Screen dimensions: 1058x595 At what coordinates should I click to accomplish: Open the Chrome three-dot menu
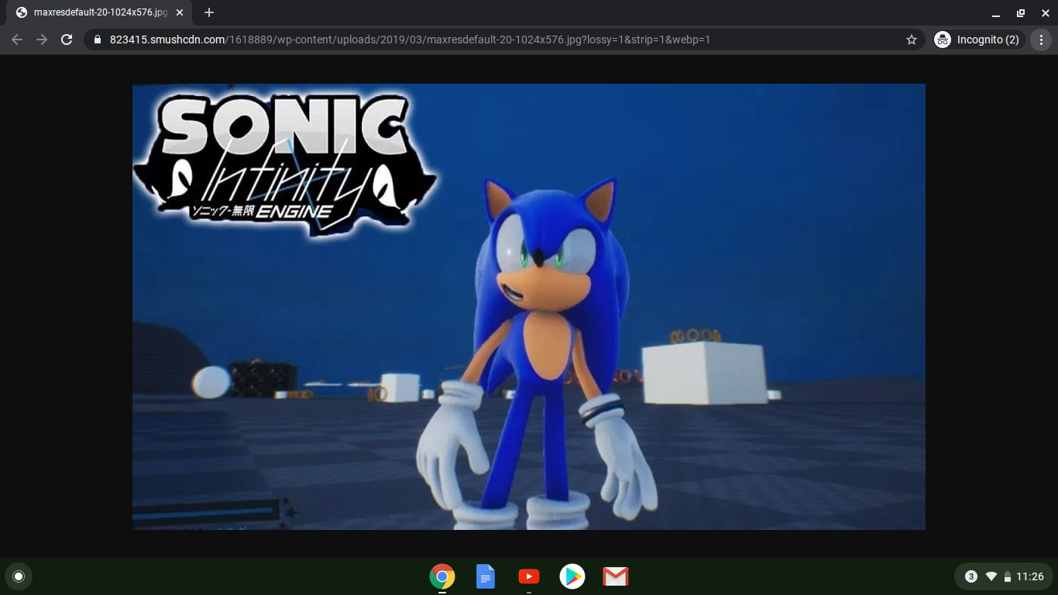[x=1043, y=40]
